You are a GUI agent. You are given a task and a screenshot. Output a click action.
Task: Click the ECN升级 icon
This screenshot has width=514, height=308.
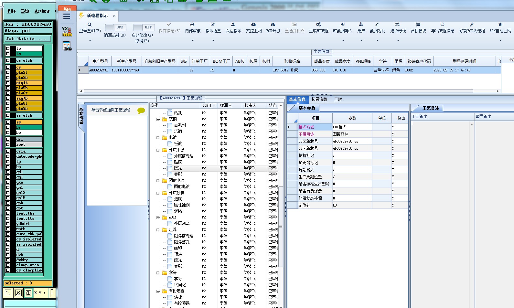[x=273, y=24]
